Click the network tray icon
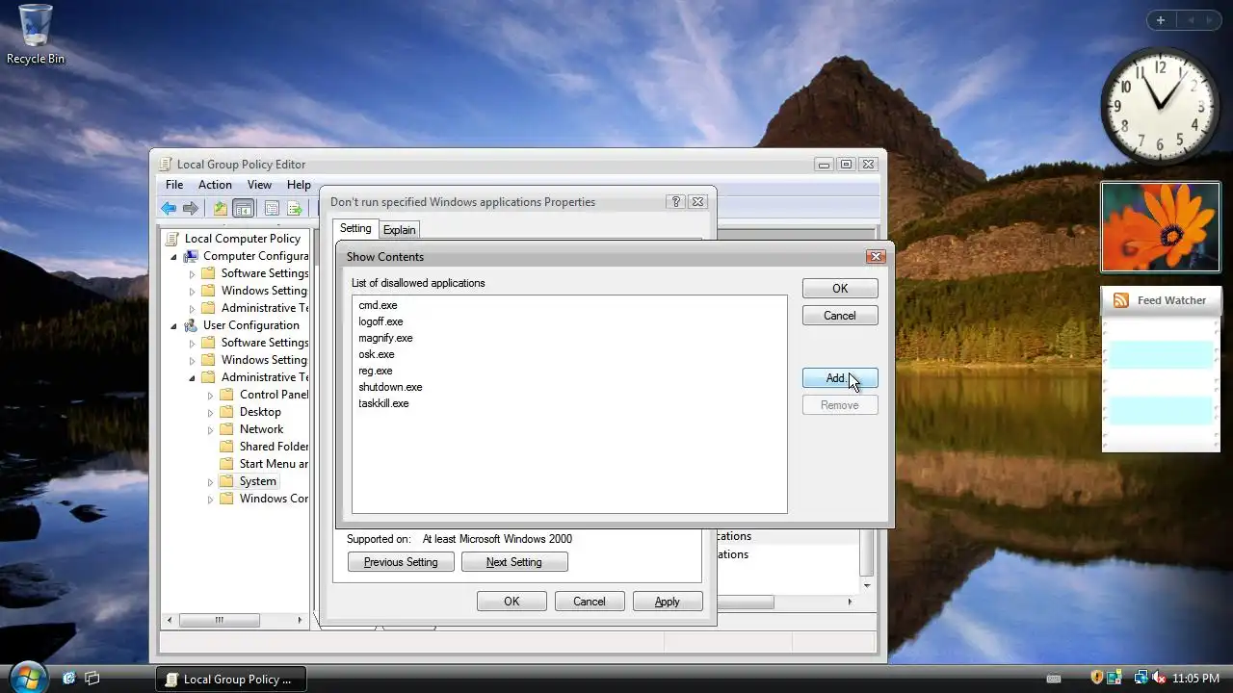The image size is (1233, 693). (x=1141, y=679)
